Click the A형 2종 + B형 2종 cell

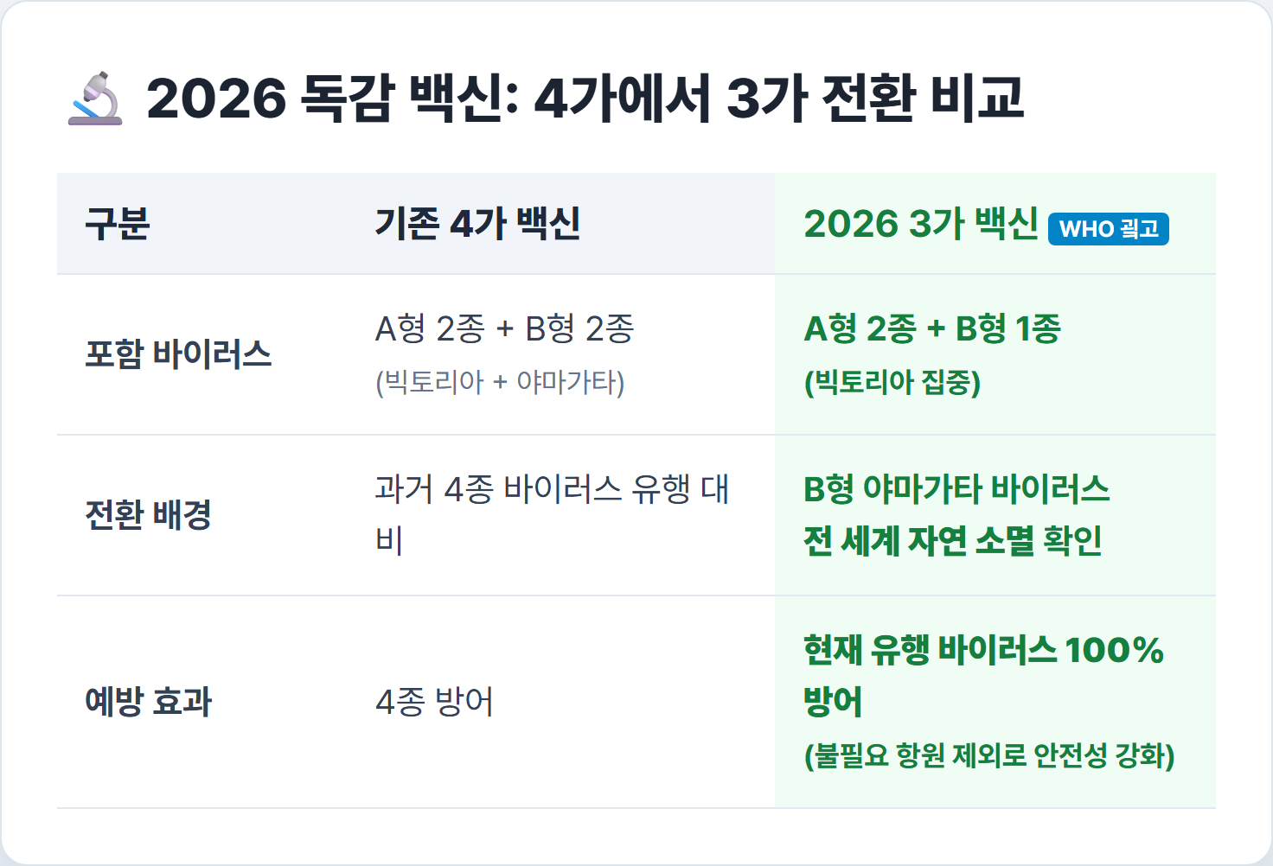click(505, 328)
